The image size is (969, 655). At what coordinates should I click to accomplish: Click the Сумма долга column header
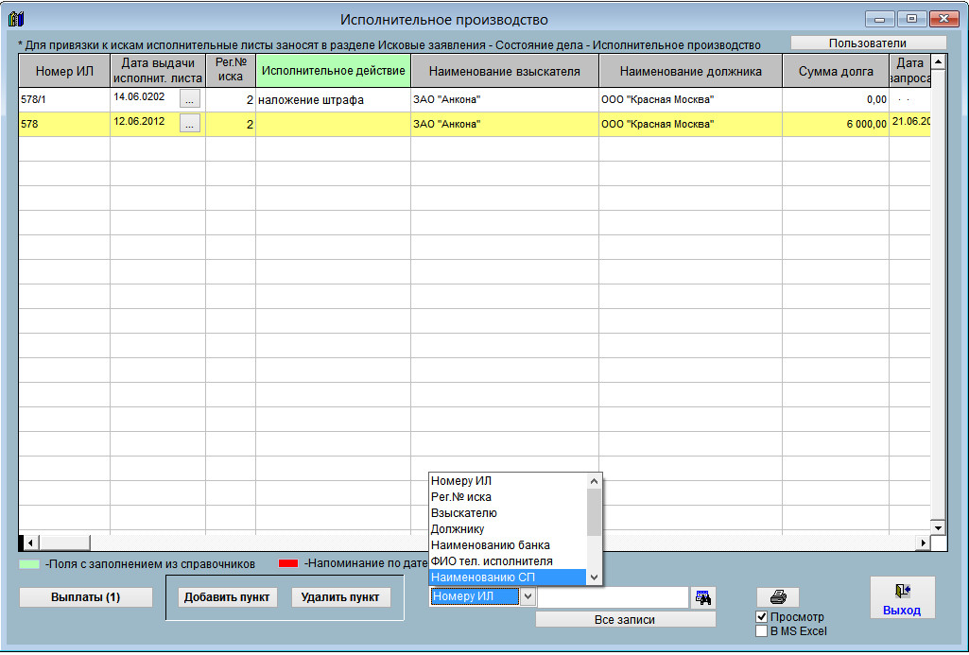pyautogui.click(x=836, y=71)
